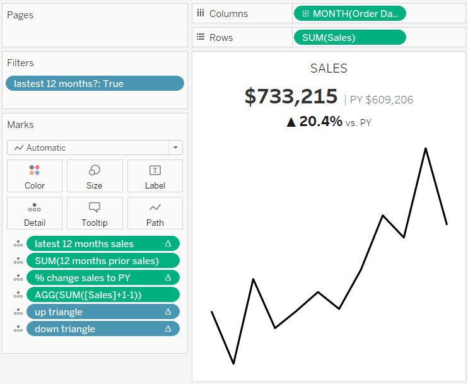Viewport: 468px width, 384px height.
Task: Click detail icon beside down triangle pill
Action: coord(18,329)
